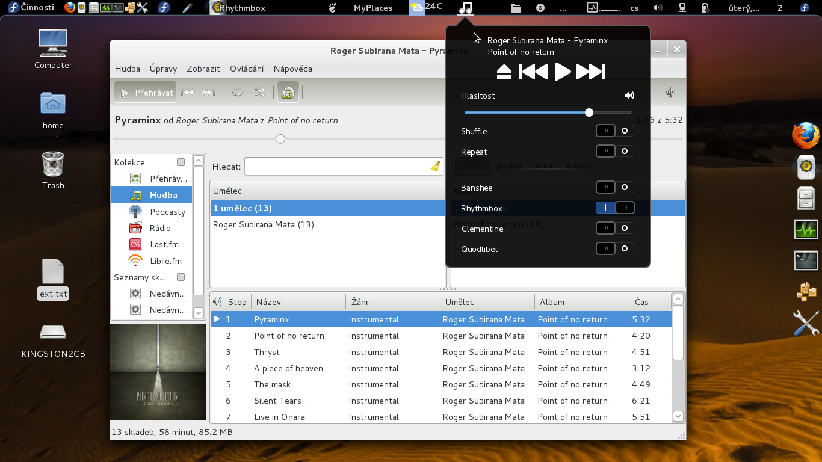Open Podcasty in the sidebar
This screenshot has height=462, width=822.
click(152, 212)
